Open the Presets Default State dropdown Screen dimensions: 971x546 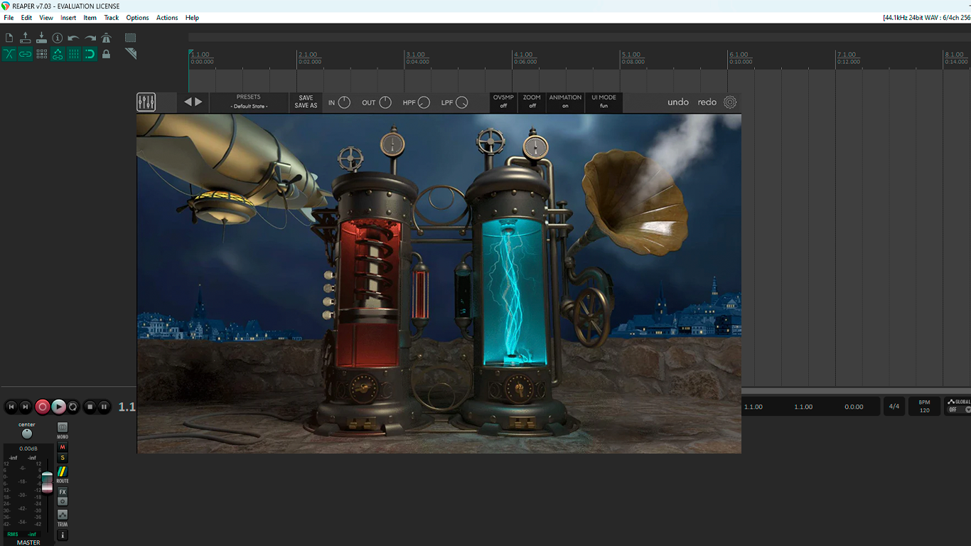249,102
